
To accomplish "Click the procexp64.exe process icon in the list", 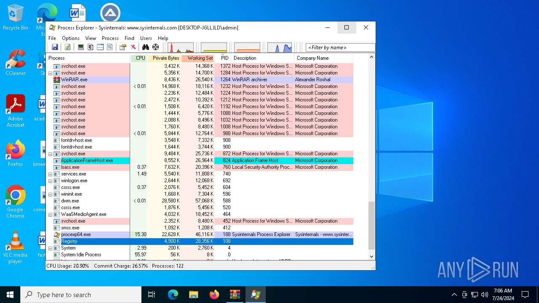I will pos(57,234).
